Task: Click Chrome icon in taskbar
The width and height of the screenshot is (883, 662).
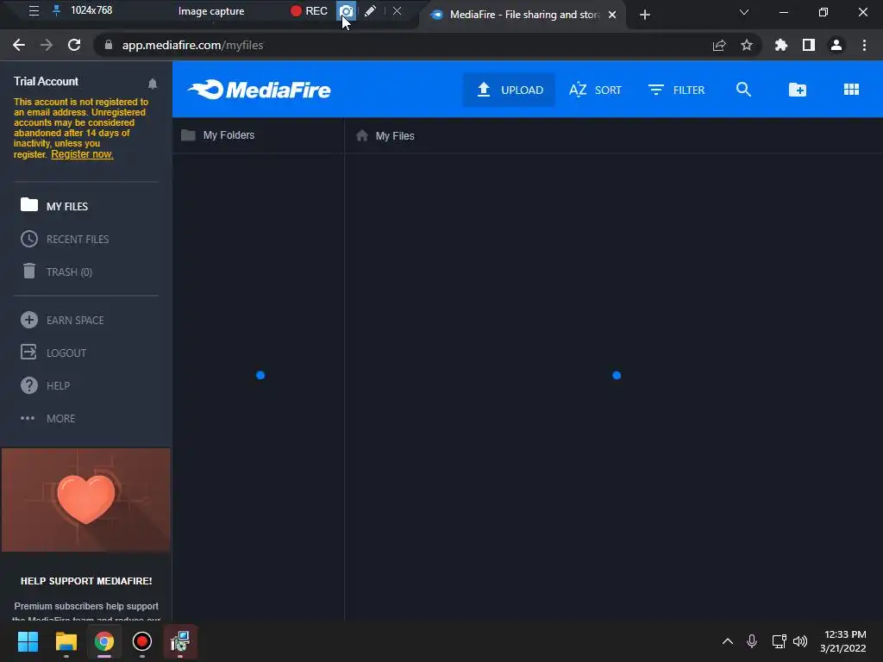Action: point(104,641)
